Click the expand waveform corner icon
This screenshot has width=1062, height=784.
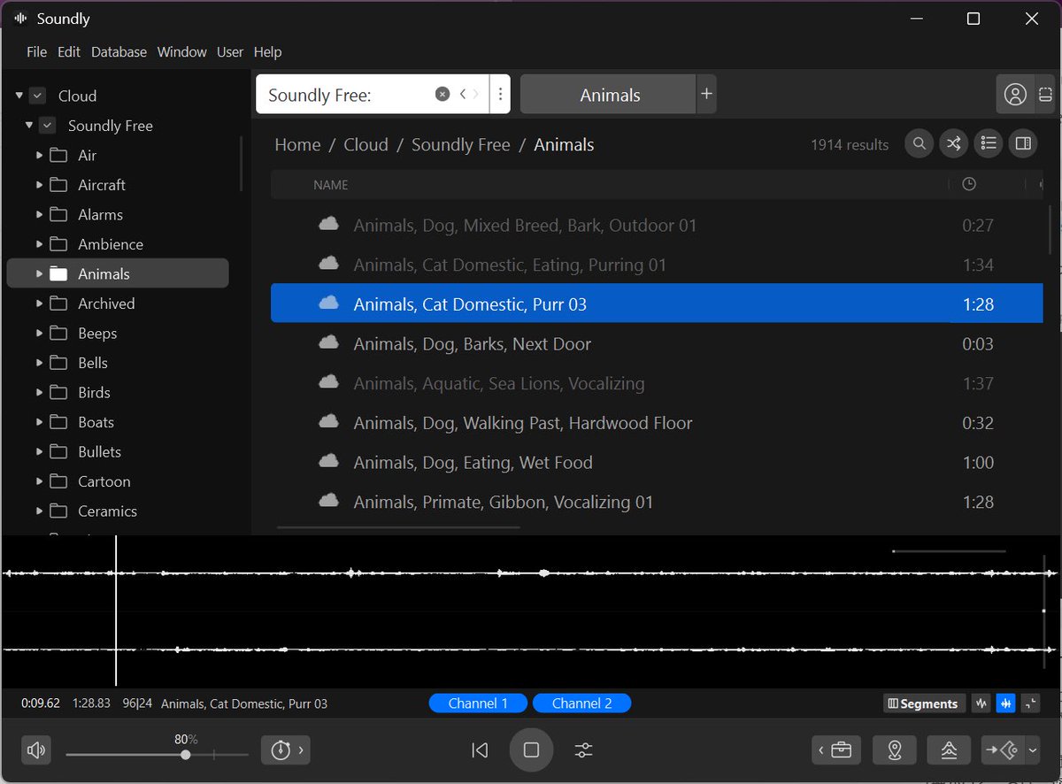[x=1030, y=703]
